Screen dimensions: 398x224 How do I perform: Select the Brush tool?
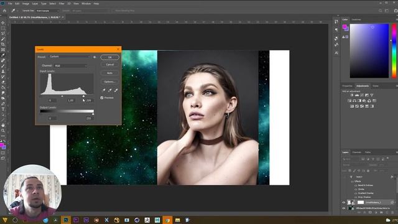point(3,66)
